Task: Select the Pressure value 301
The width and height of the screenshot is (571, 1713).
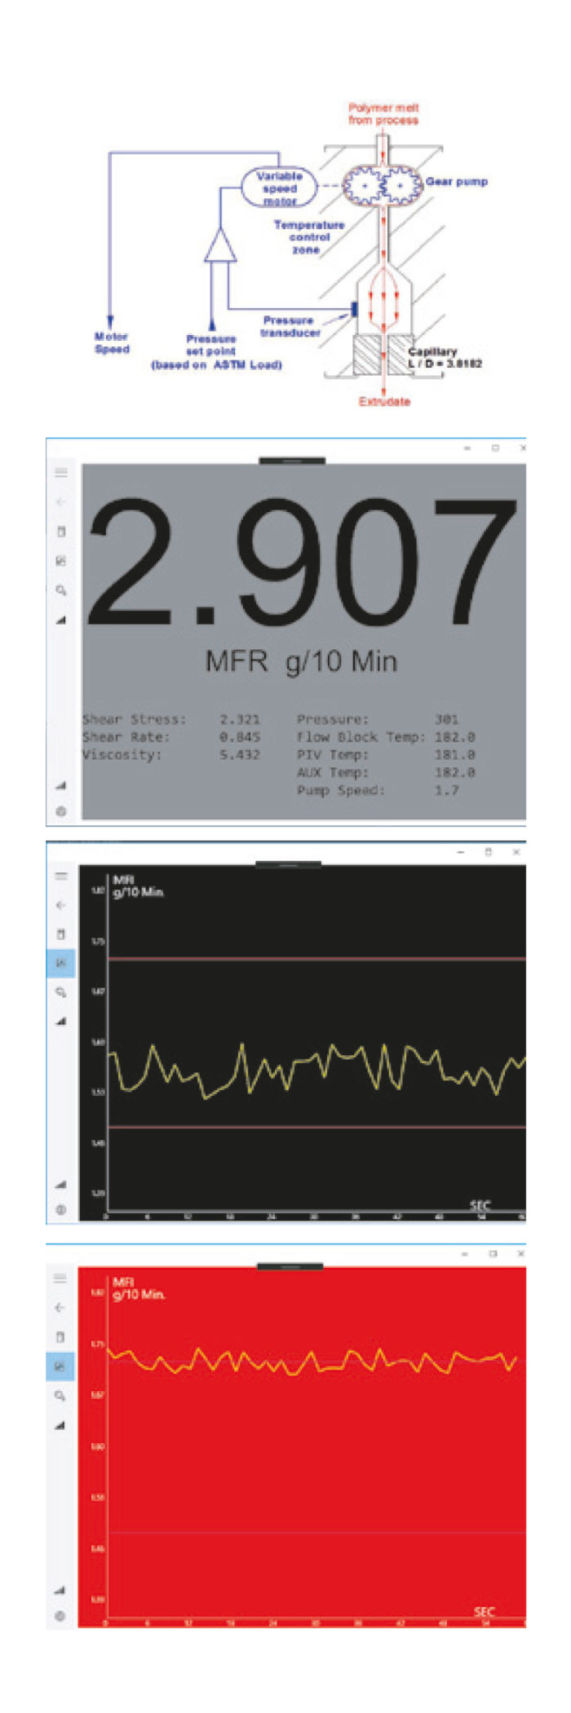Action: [x=446, y=719]
